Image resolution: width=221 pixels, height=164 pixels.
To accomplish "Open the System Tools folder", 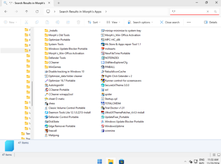I will coord(54,44).
